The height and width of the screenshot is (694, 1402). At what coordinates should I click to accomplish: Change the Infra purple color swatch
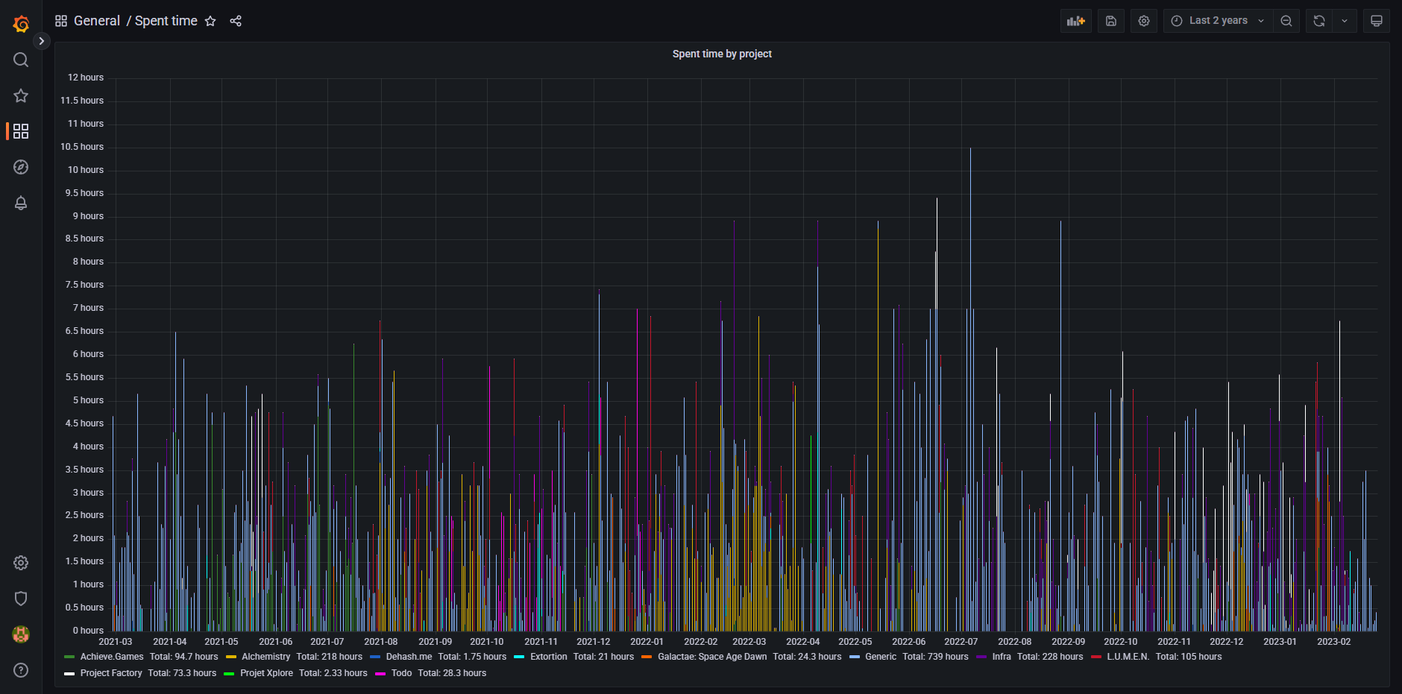pyautogui.click(x=981, y=657)
